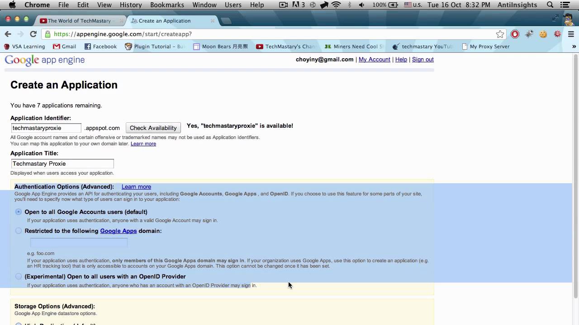Viewport: 579px width, 325px height.
Task: Open the red stop-hand AdBlock extension
Action: [x=515, y=34]
